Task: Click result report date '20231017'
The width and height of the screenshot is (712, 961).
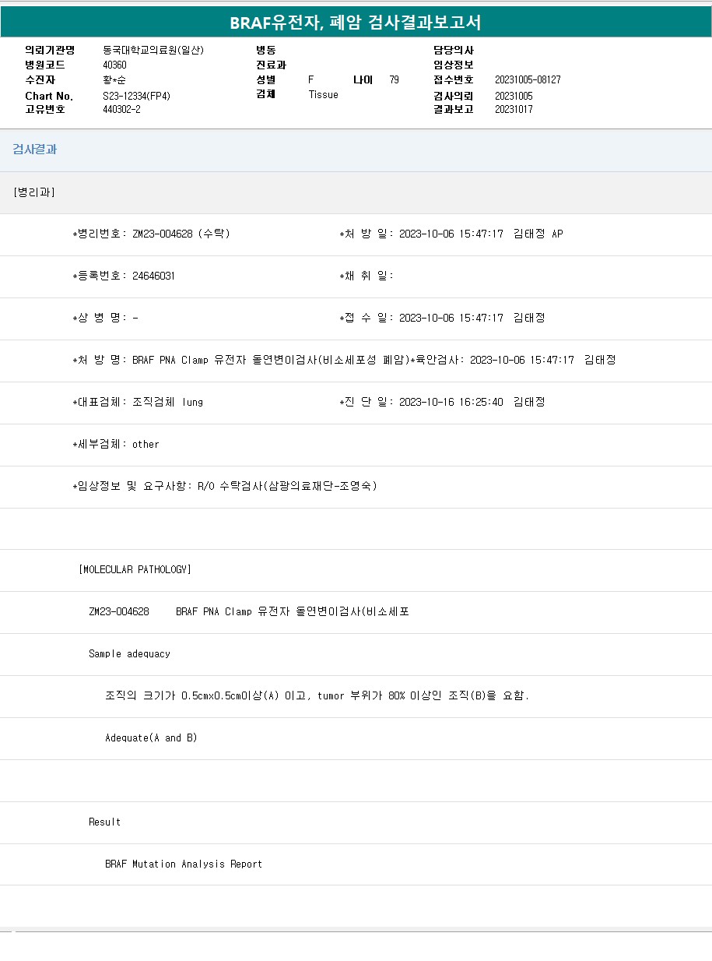Action: [514, 109]
